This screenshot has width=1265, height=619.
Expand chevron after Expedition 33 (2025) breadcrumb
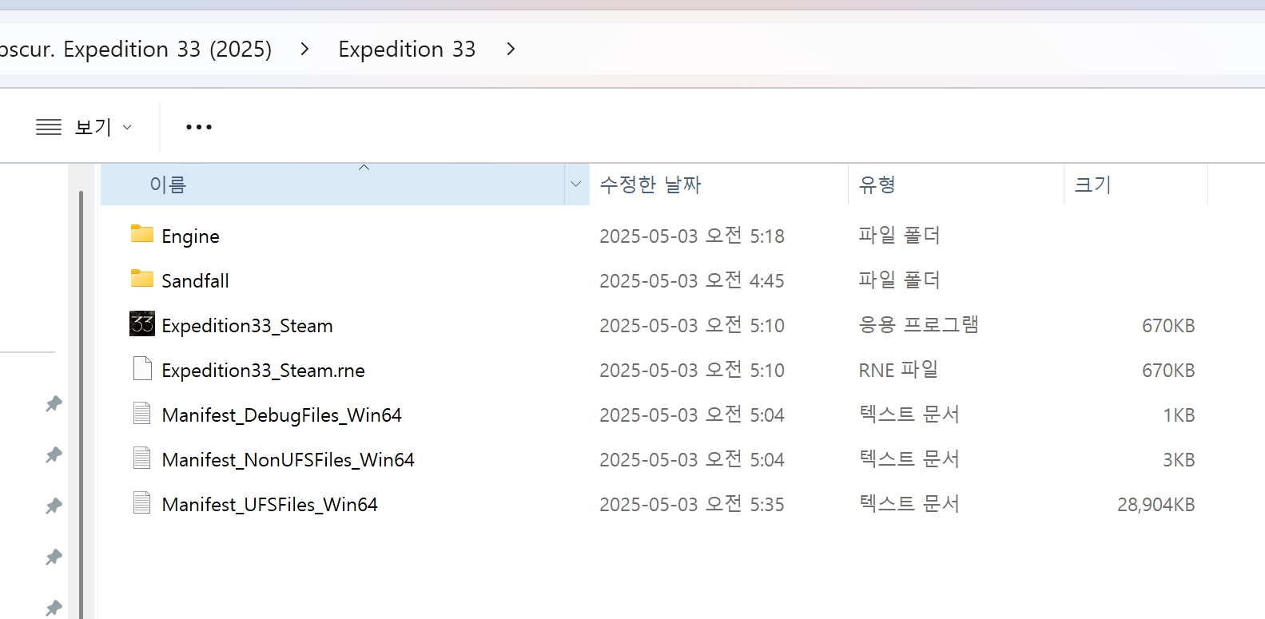tap(304, 50)
